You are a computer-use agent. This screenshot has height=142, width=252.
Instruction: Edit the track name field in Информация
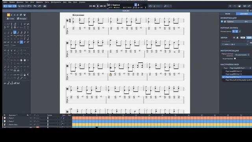235,21
